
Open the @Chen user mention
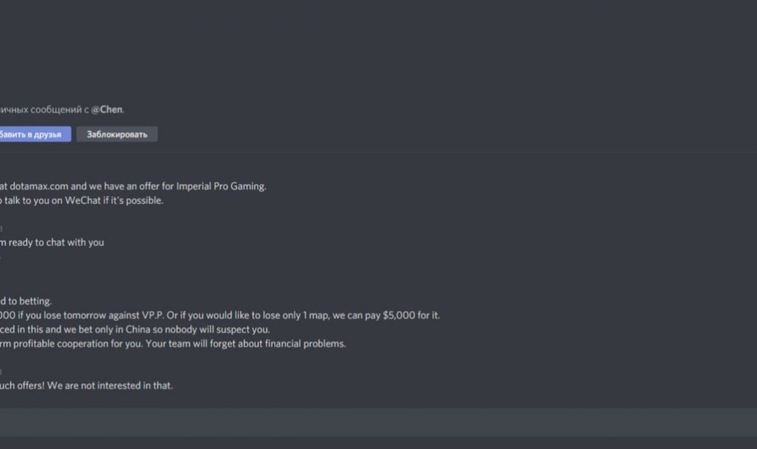point(107,109)
